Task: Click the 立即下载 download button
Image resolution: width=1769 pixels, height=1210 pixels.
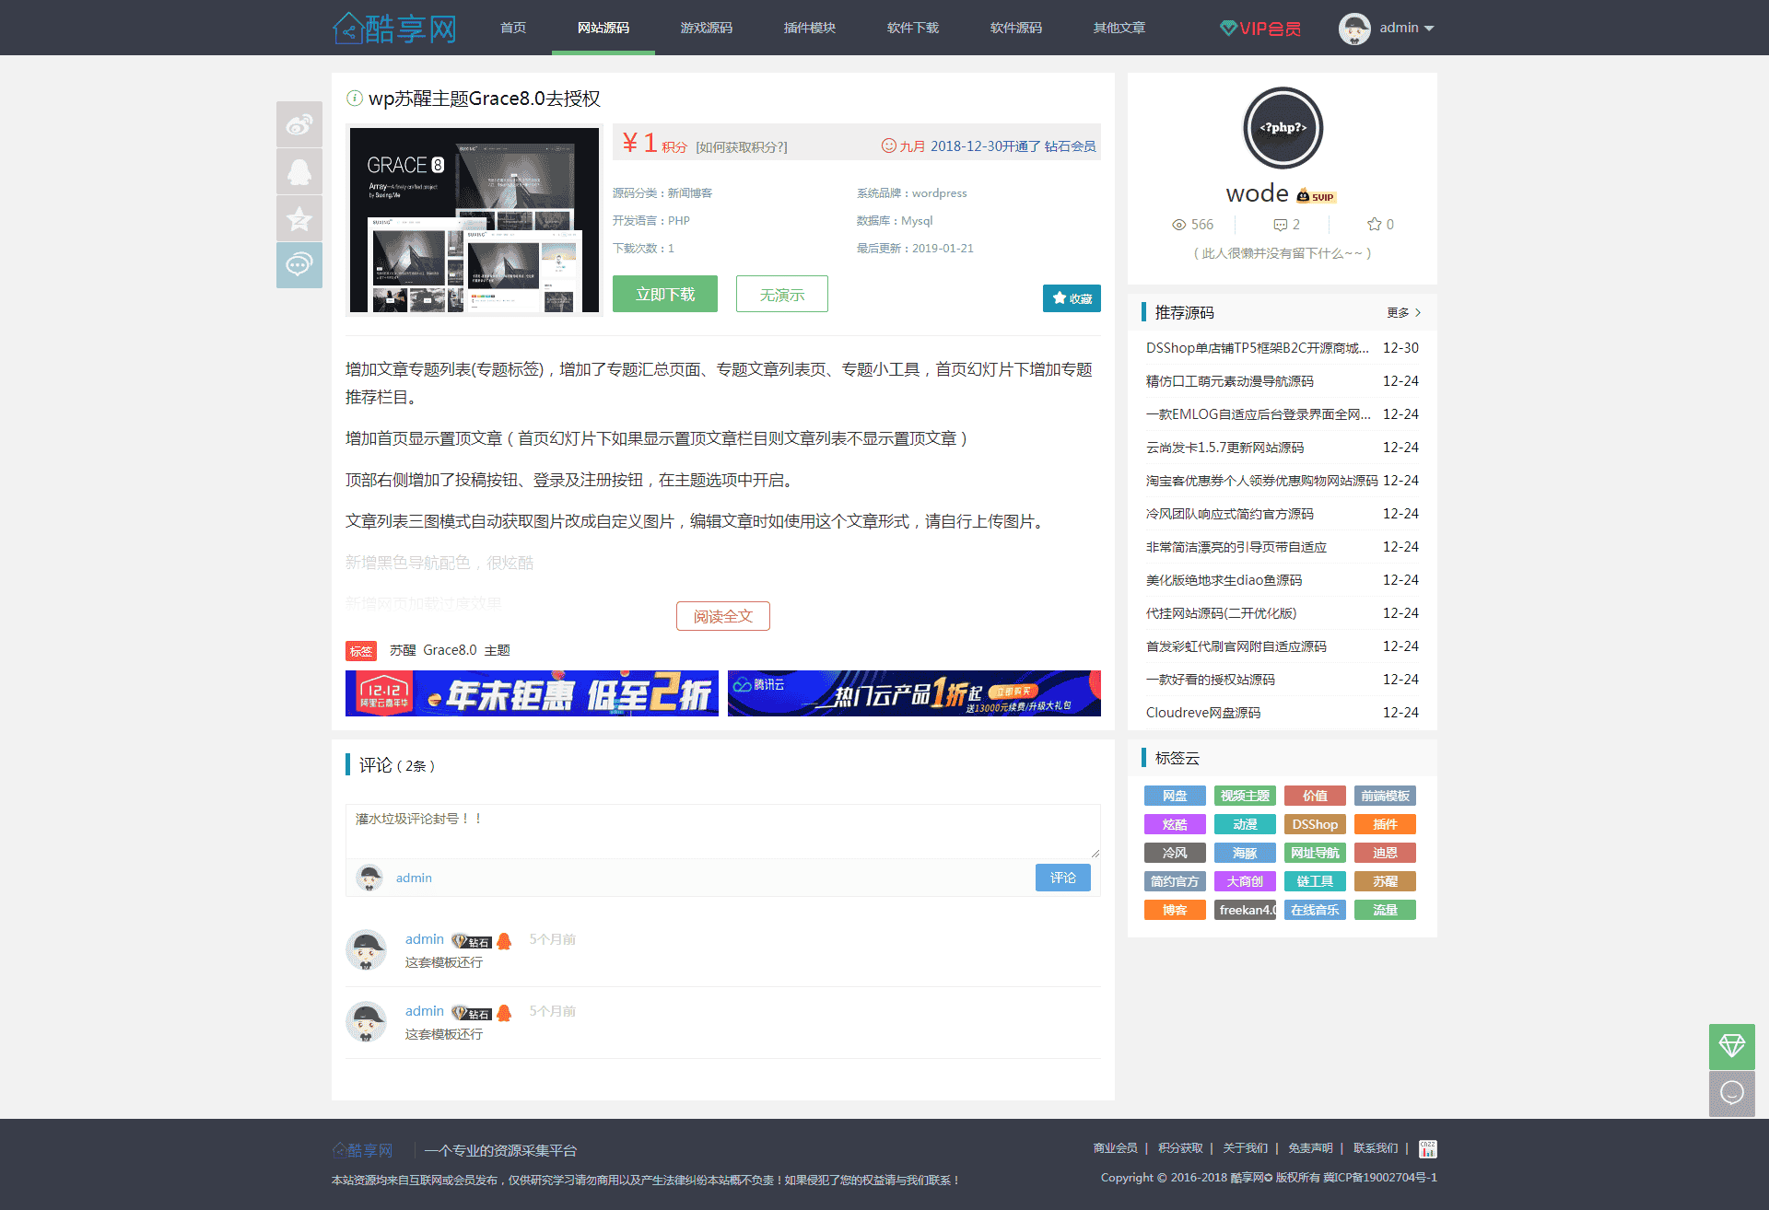Action: [664, 293]
